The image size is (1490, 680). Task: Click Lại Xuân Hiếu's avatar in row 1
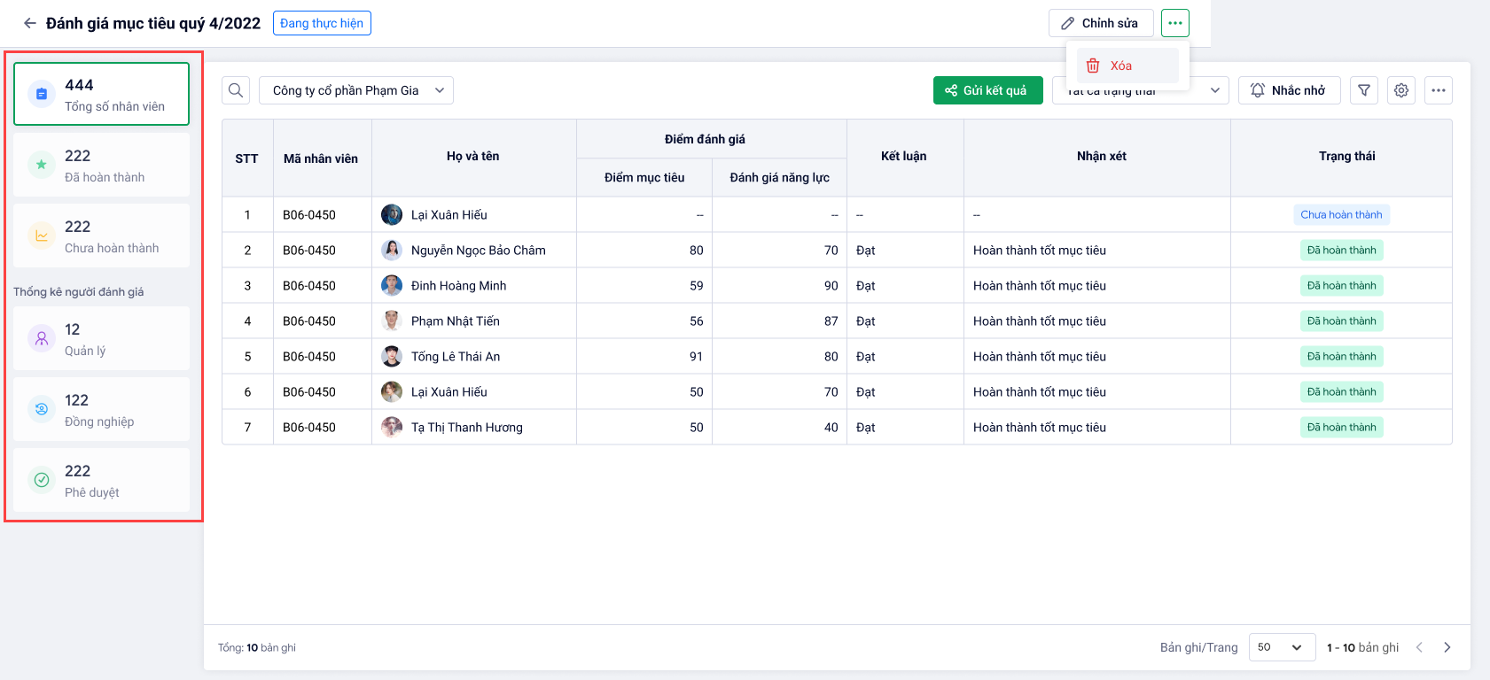[x=392, y=214]
